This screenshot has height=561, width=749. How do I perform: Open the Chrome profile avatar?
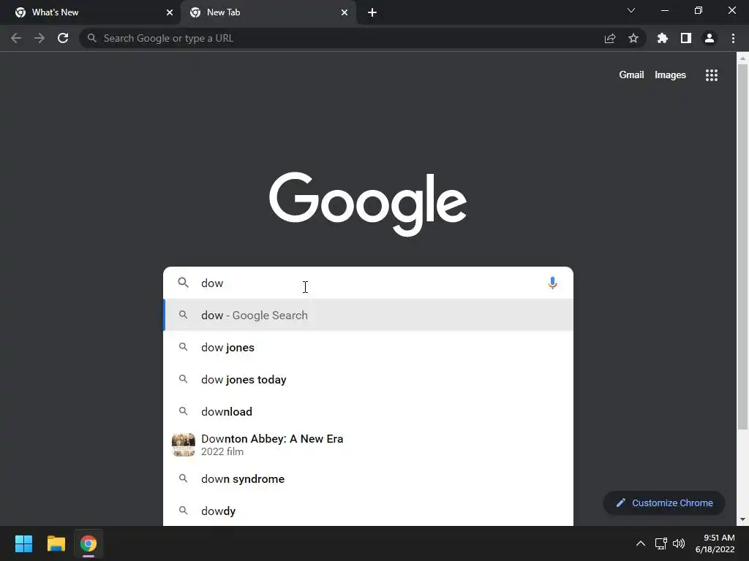[710, 38]
